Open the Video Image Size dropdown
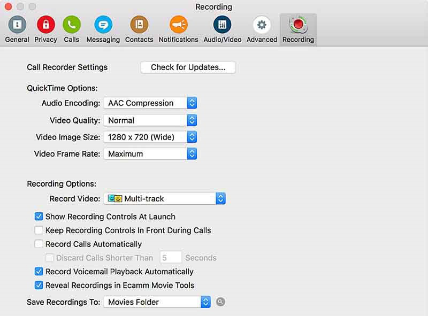Image resolution: width=428 pixels, height=316 pixels. coord(150,137)
